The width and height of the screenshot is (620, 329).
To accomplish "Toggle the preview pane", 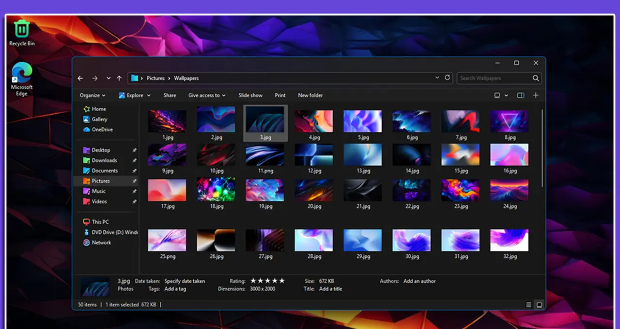I will click(521, 95).
